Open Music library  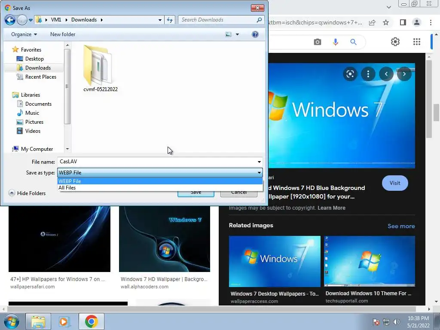click(x=32, y=113)
